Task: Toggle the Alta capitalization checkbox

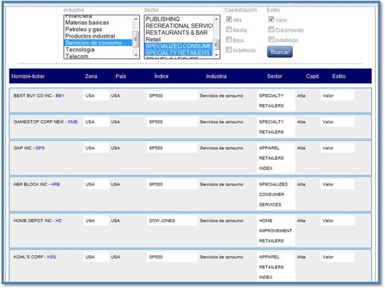Action: tap(229, 19)
